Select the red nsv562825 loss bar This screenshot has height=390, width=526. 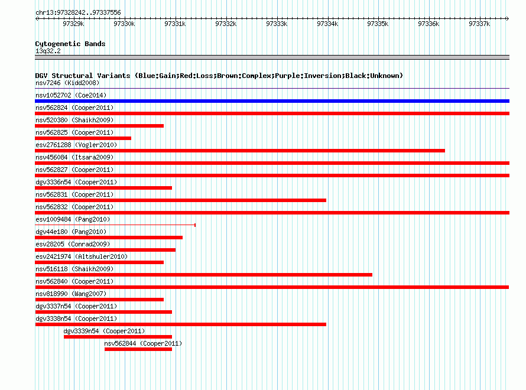point(83,138)
